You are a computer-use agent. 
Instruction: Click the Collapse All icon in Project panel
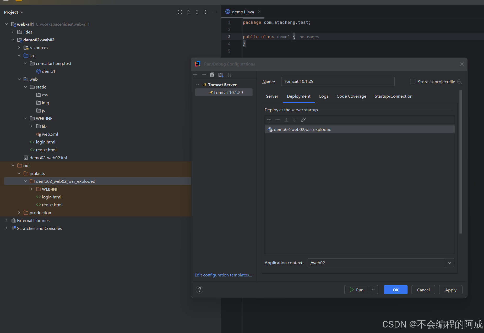click(x=197, y=12)
